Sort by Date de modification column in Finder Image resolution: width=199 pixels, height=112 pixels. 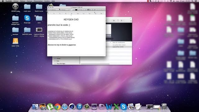coord(119,43)
